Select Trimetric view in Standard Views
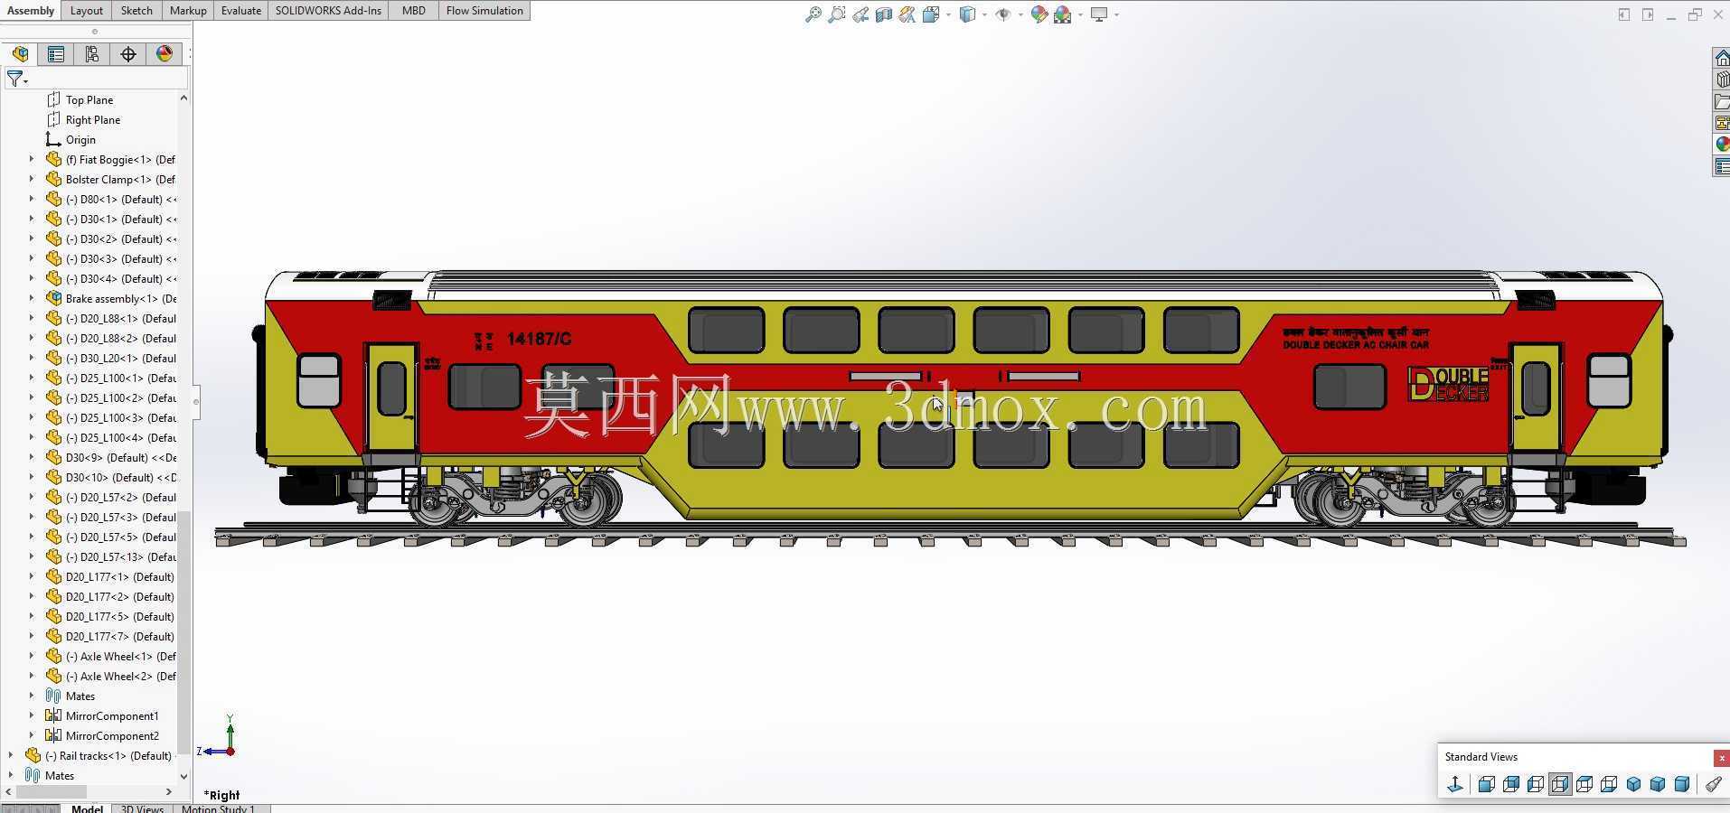Viewport: 1730px width, 813px height. point(1658,784)
